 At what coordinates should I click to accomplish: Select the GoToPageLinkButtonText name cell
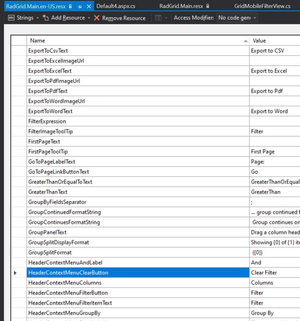click(x=138, y=172)
